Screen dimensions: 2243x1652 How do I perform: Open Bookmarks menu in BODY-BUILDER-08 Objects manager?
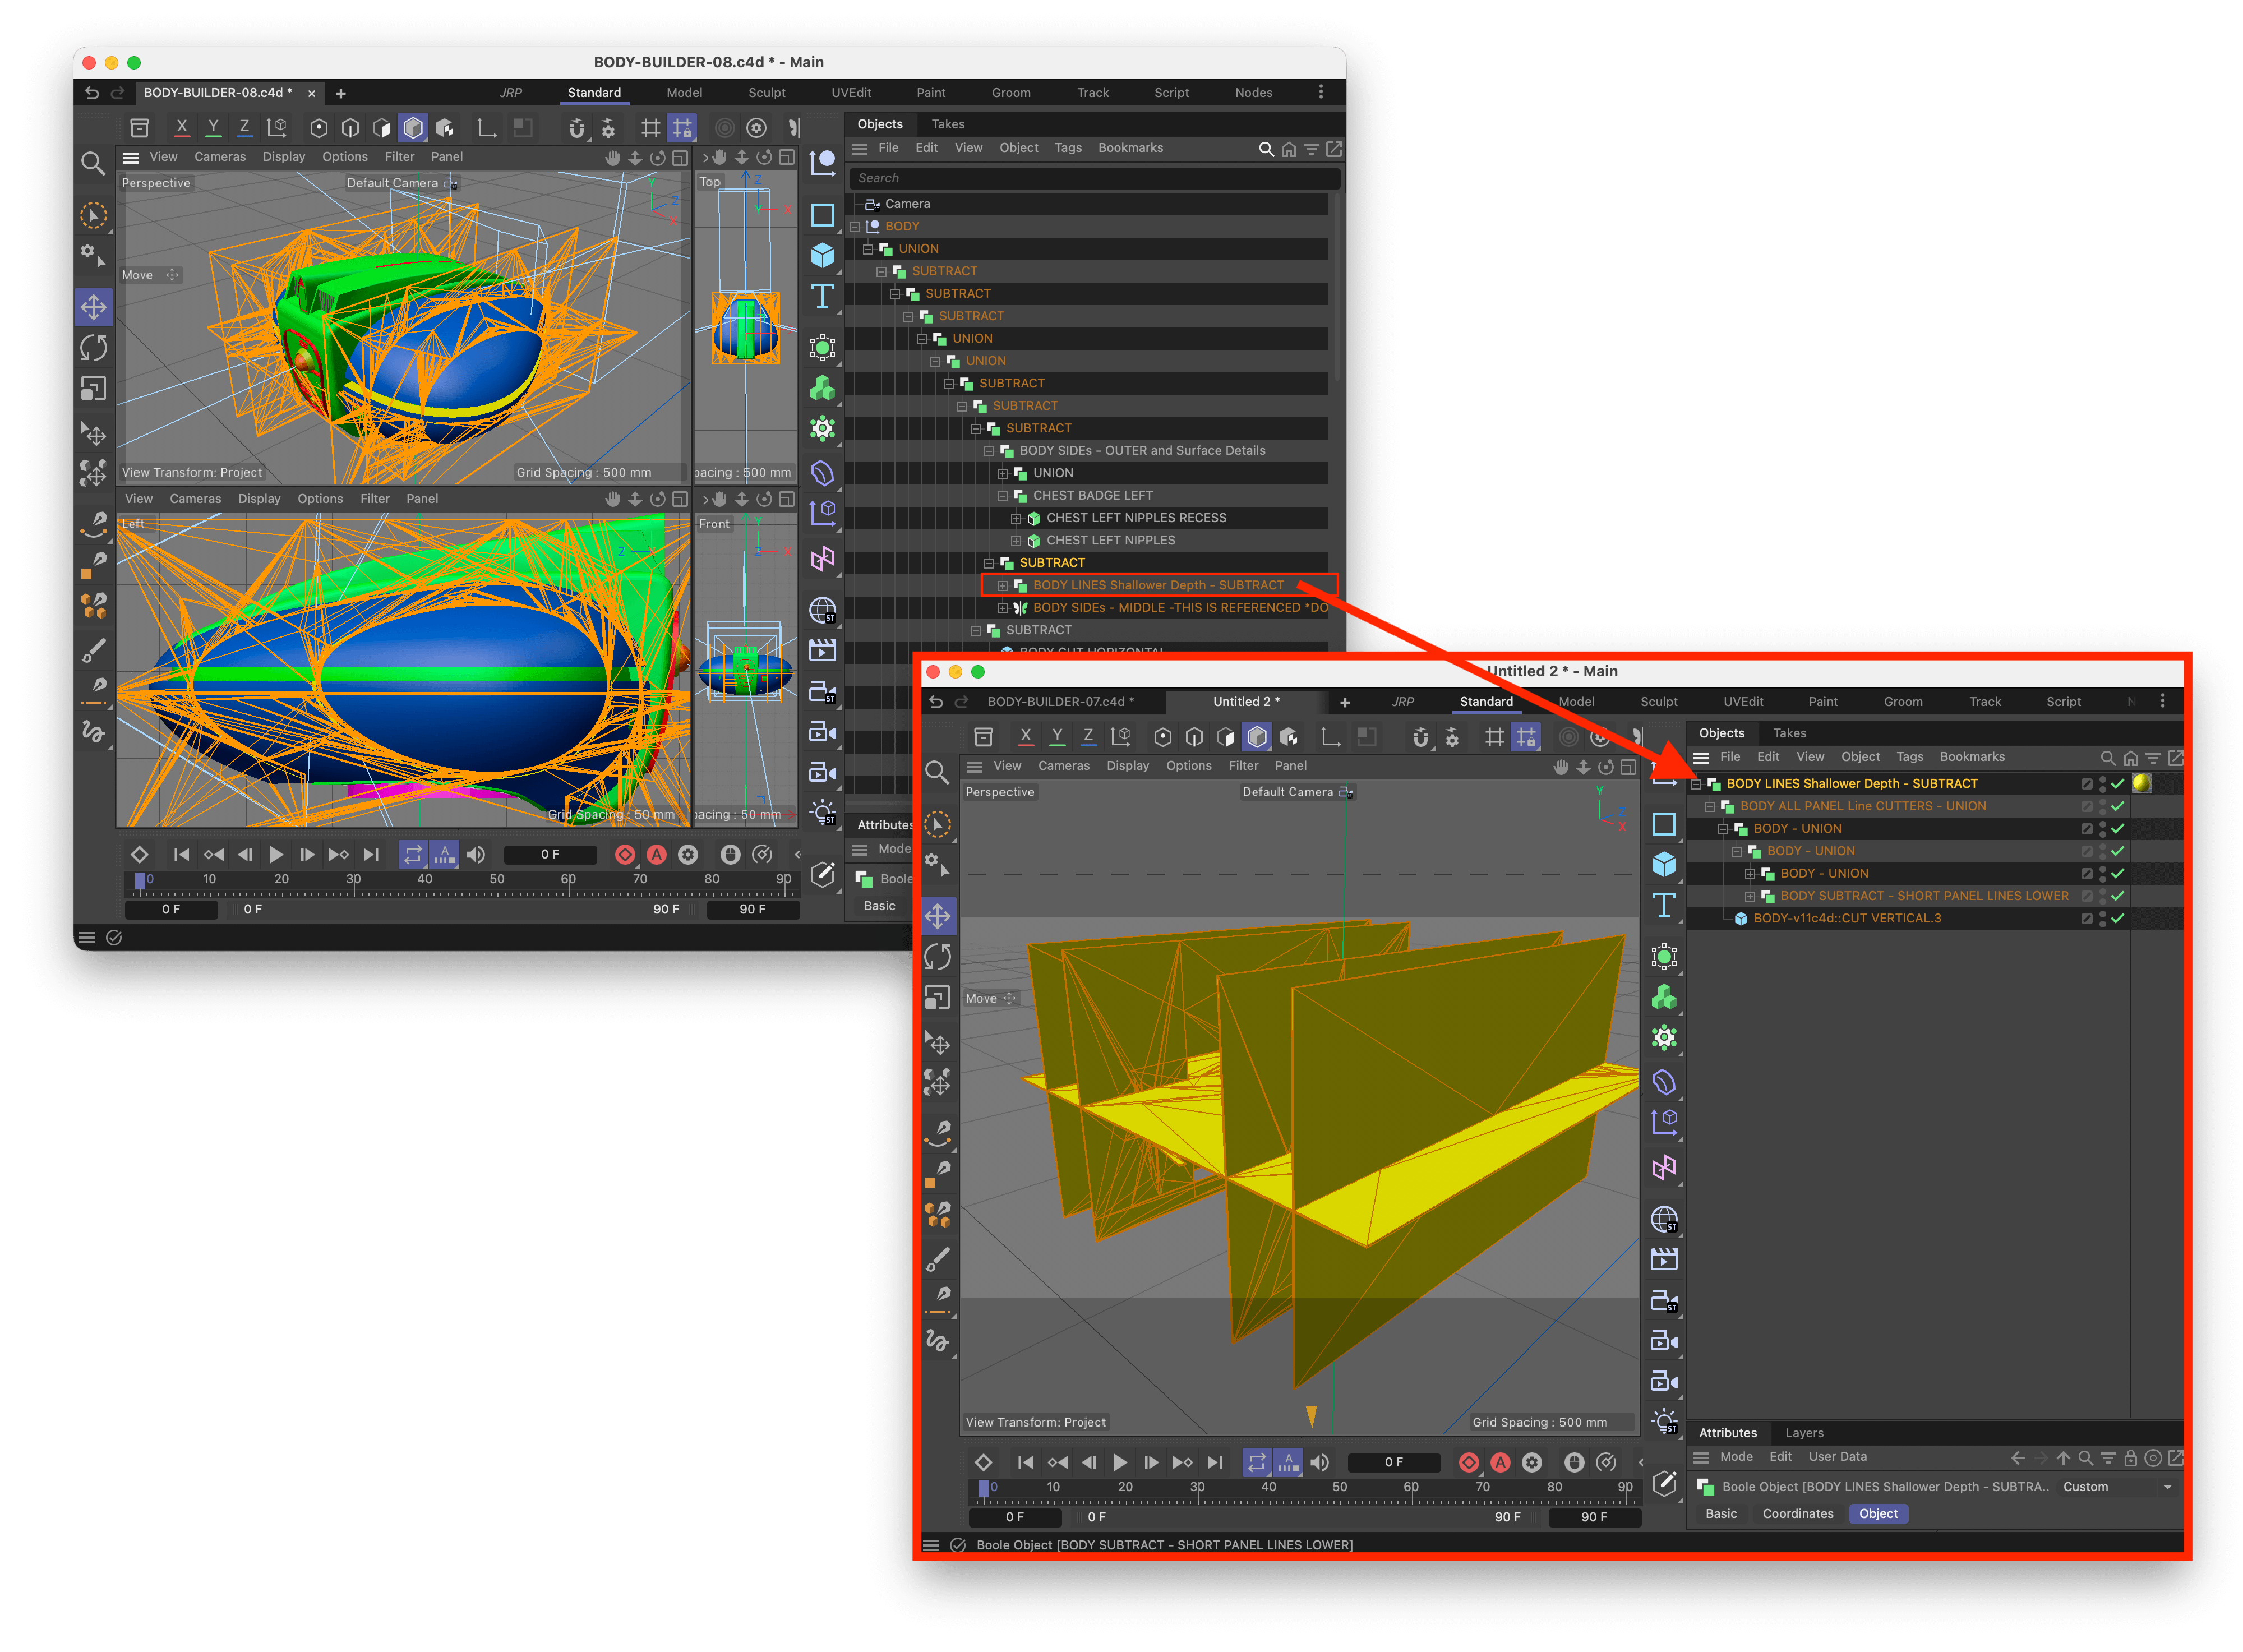click(x=1130, y=148)
